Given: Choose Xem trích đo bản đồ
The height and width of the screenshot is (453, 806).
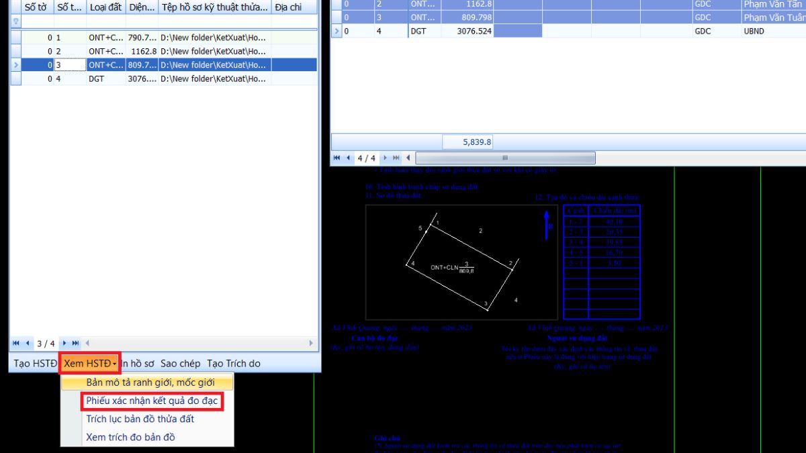Looking at the screenshot, I should (148, 437).
